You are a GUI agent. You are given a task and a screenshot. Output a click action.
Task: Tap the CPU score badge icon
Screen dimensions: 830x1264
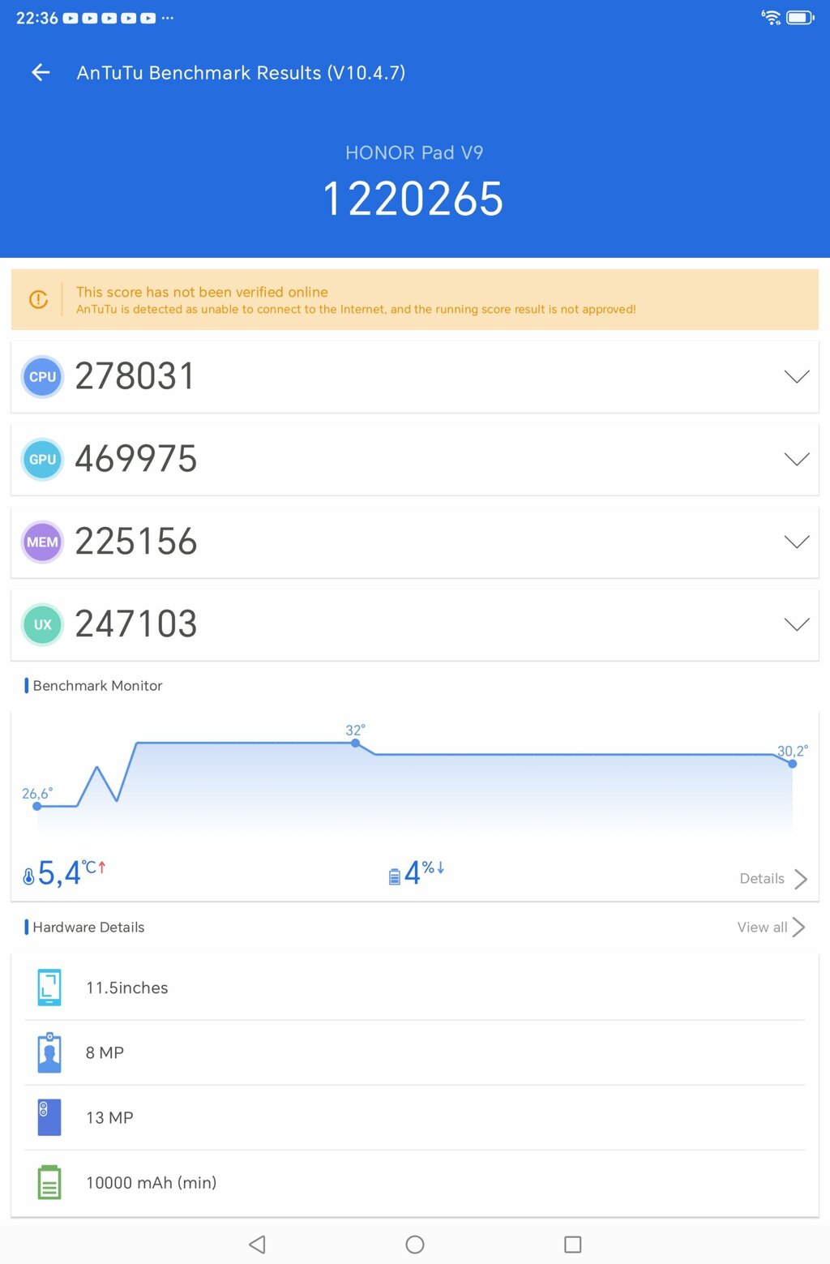click(x=42, y=377)
